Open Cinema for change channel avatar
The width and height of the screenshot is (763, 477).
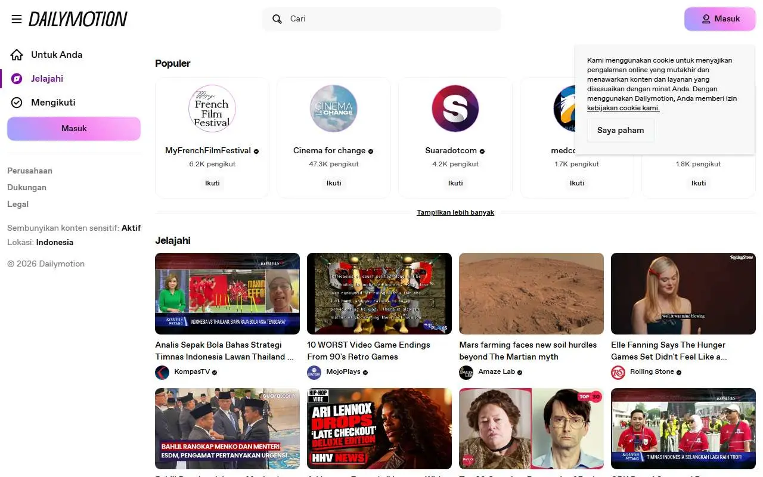click(334, 109)
